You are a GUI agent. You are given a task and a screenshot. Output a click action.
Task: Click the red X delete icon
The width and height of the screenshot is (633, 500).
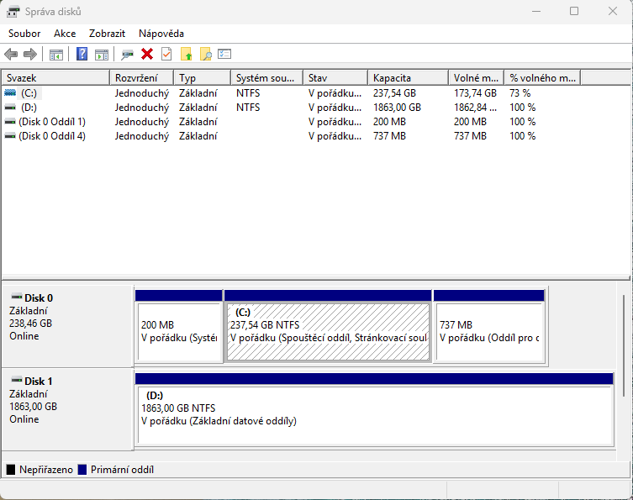[x=147, y=55]
